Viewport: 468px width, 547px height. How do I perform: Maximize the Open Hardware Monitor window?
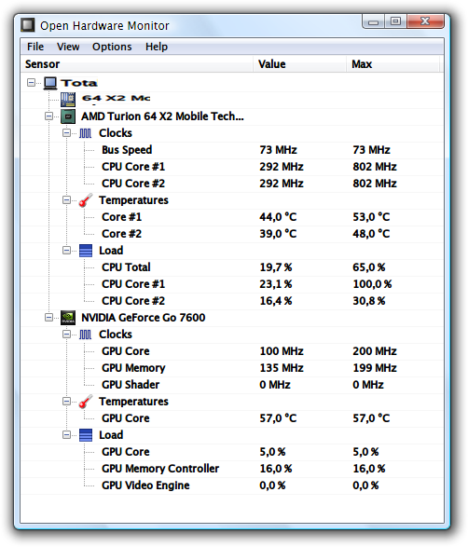tap(395, 21)
